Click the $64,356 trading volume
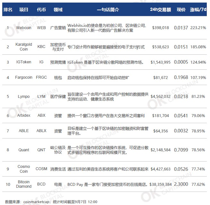Viewport: 210px width, 205px height. 160,131
